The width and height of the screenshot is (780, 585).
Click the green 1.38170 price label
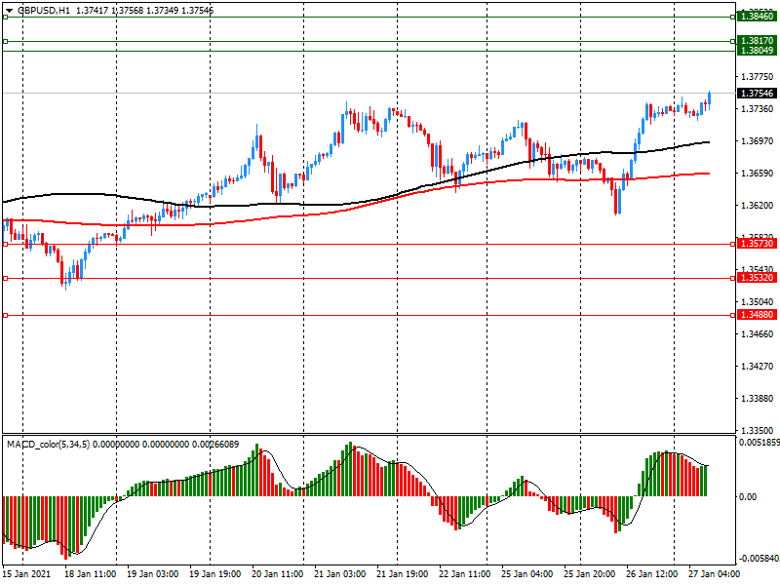[757, 40]
